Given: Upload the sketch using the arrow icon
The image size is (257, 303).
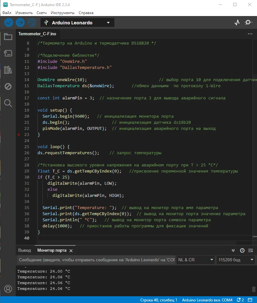Looking at the screenshot, I should tap(20, 22).
